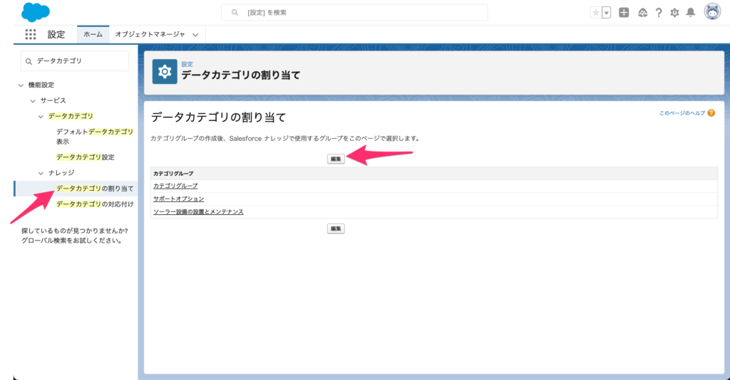Open データカテゴリの対応付け in the sidebar

tap(95, 204)
